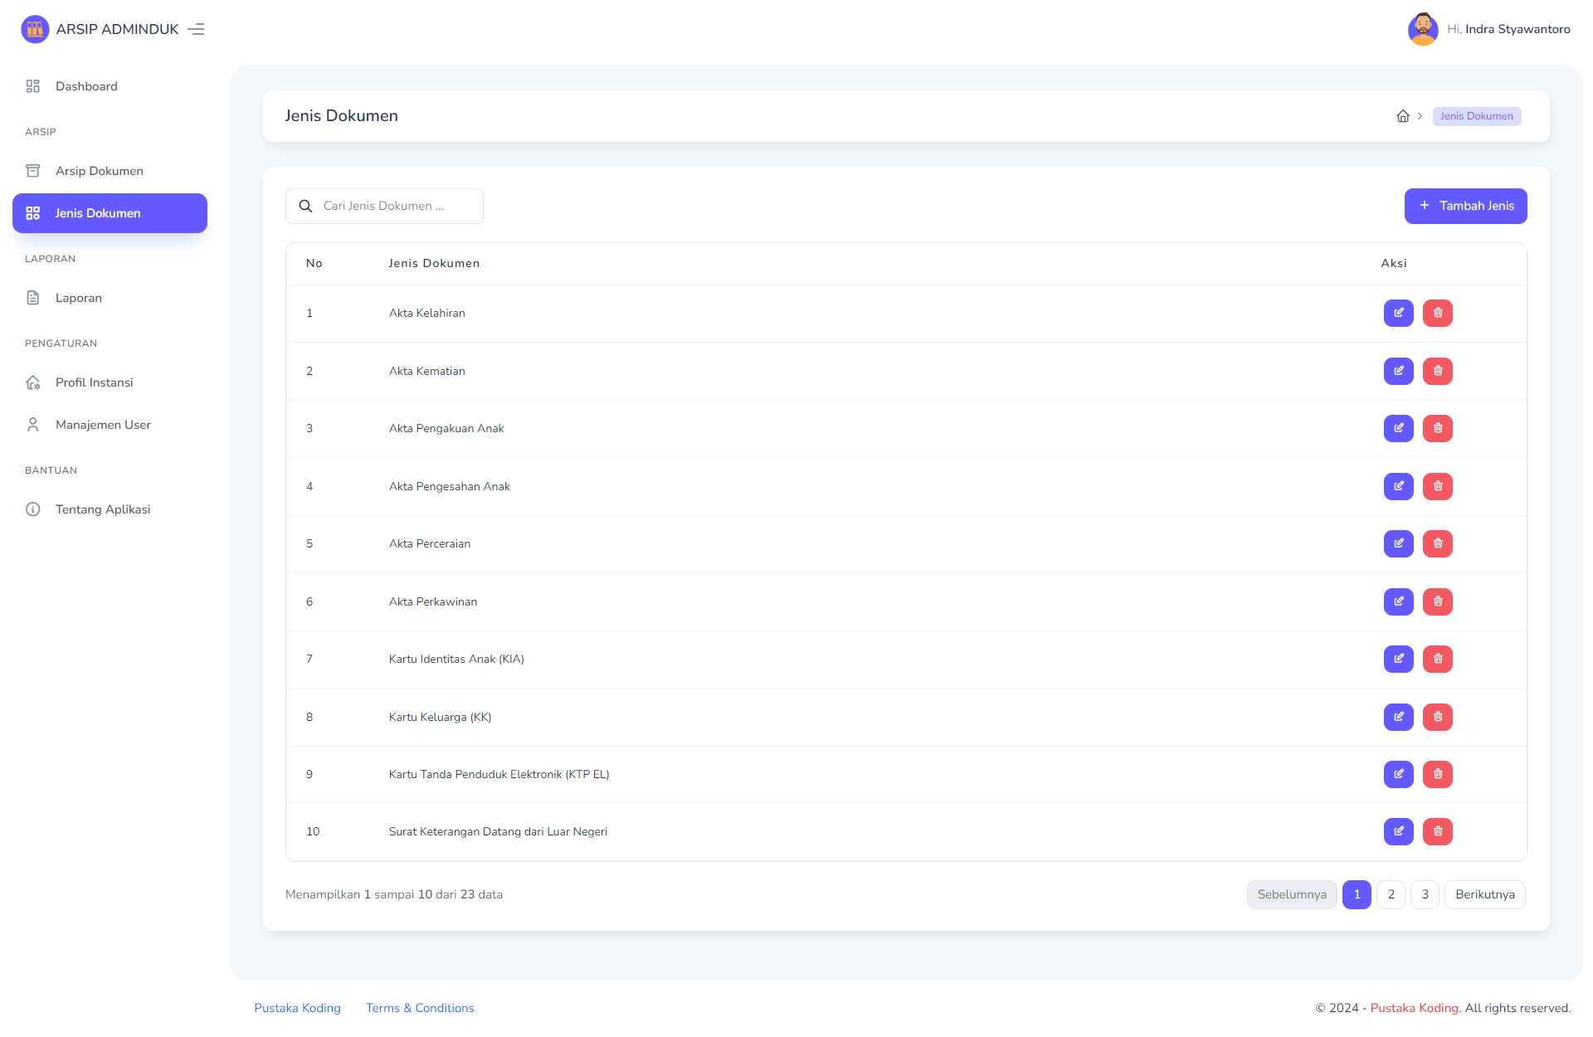Delete the Akta Kematian row

(x=1438, y=371)
